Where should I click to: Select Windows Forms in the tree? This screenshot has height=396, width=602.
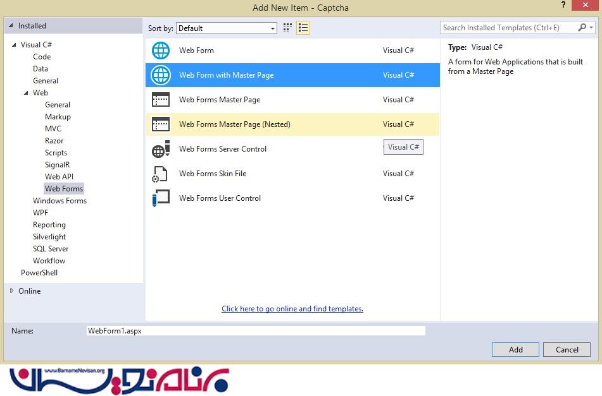(x=60, y=201)
